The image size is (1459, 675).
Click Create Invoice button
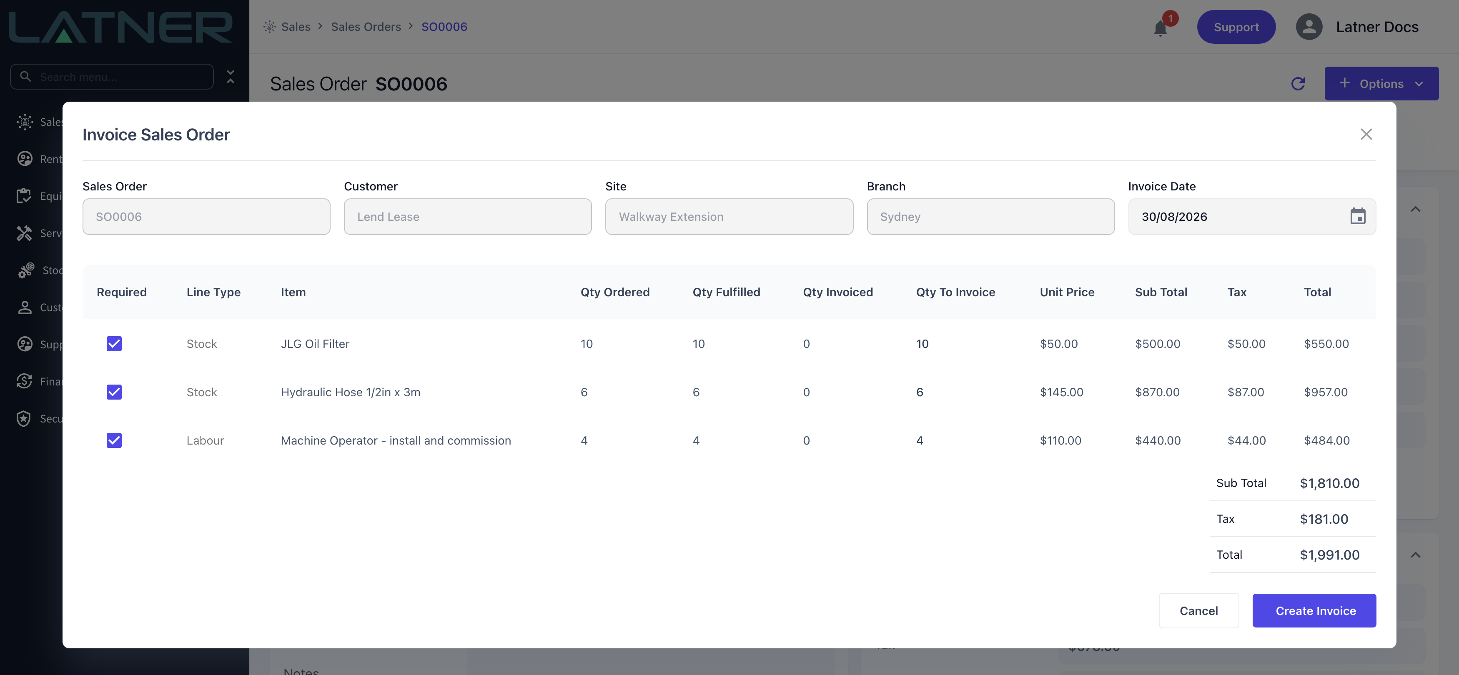click(x=1314, y=610)
